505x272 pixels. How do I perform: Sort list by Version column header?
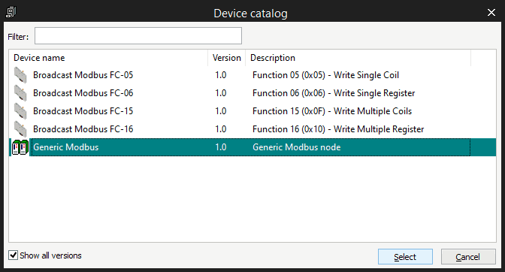point(227,58)
